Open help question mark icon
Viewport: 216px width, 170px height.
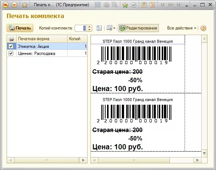203,28
